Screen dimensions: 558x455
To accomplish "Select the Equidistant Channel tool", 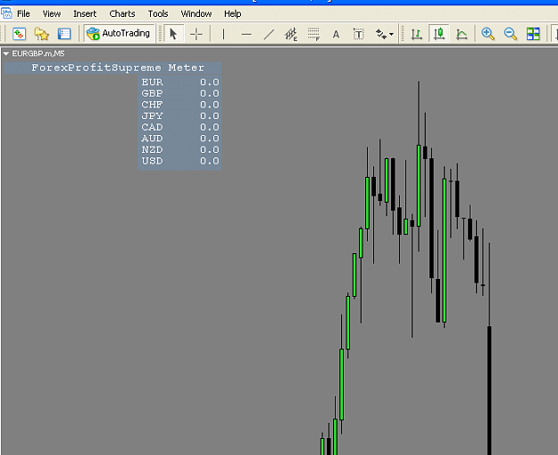I will pyautogui.click(x=291, y=34).
